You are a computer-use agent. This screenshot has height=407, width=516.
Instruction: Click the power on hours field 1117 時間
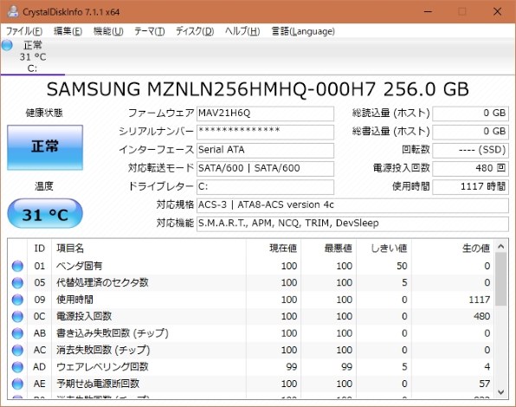tap(470, 187)
